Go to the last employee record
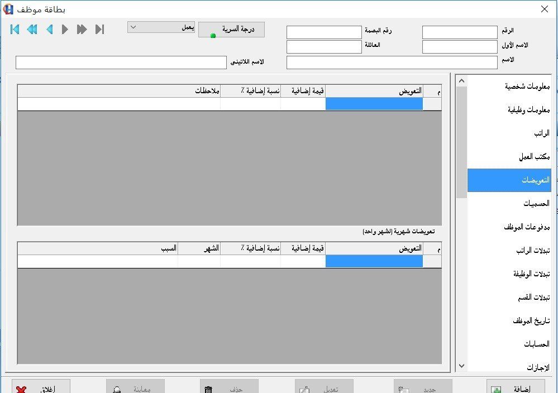This screenshot has width=558, height=393. point(99,29)
